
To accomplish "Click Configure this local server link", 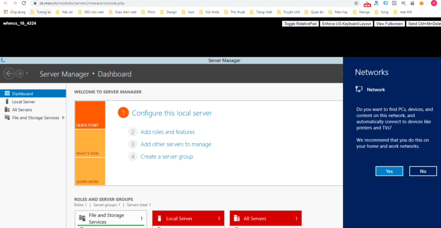I will [x=172, y=113].
